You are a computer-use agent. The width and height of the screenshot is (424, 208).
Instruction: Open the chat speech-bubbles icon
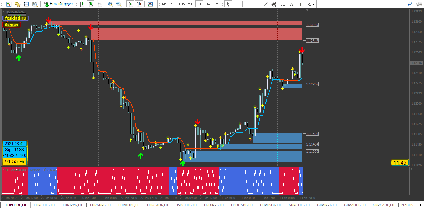click(x=418, y=4)
